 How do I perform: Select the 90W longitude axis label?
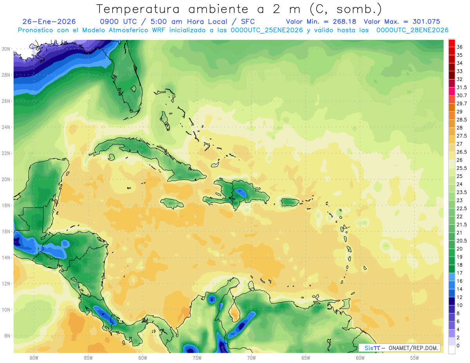pos(34,358)
